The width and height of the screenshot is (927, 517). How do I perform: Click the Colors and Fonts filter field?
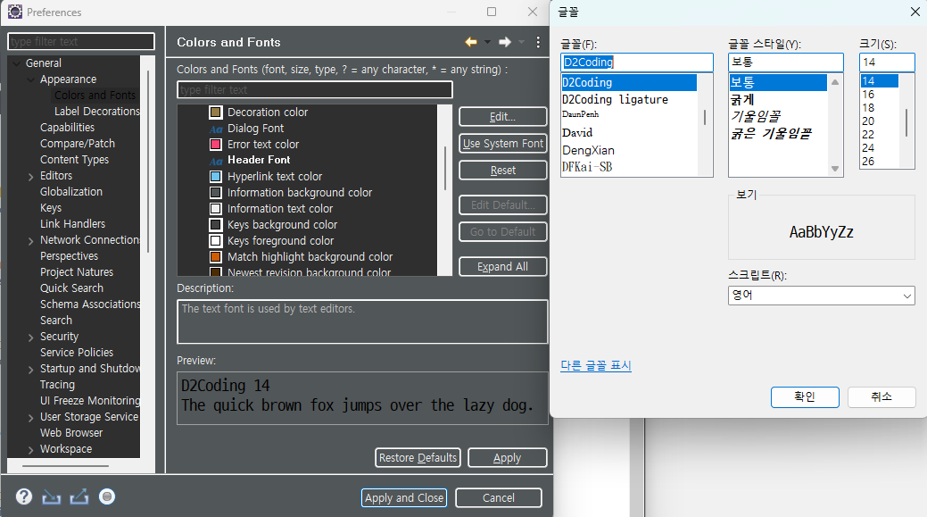[315, 90]
